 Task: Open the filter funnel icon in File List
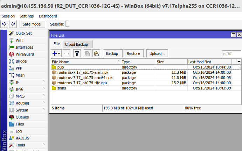77,53
